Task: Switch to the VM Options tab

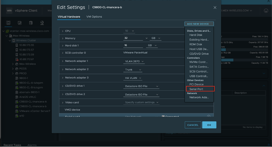Action: click(x=94, y=17)
